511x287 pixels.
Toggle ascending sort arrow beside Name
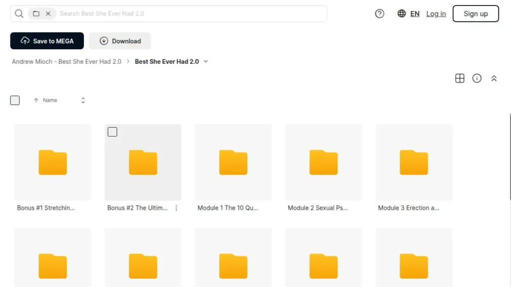pos(36,100)
